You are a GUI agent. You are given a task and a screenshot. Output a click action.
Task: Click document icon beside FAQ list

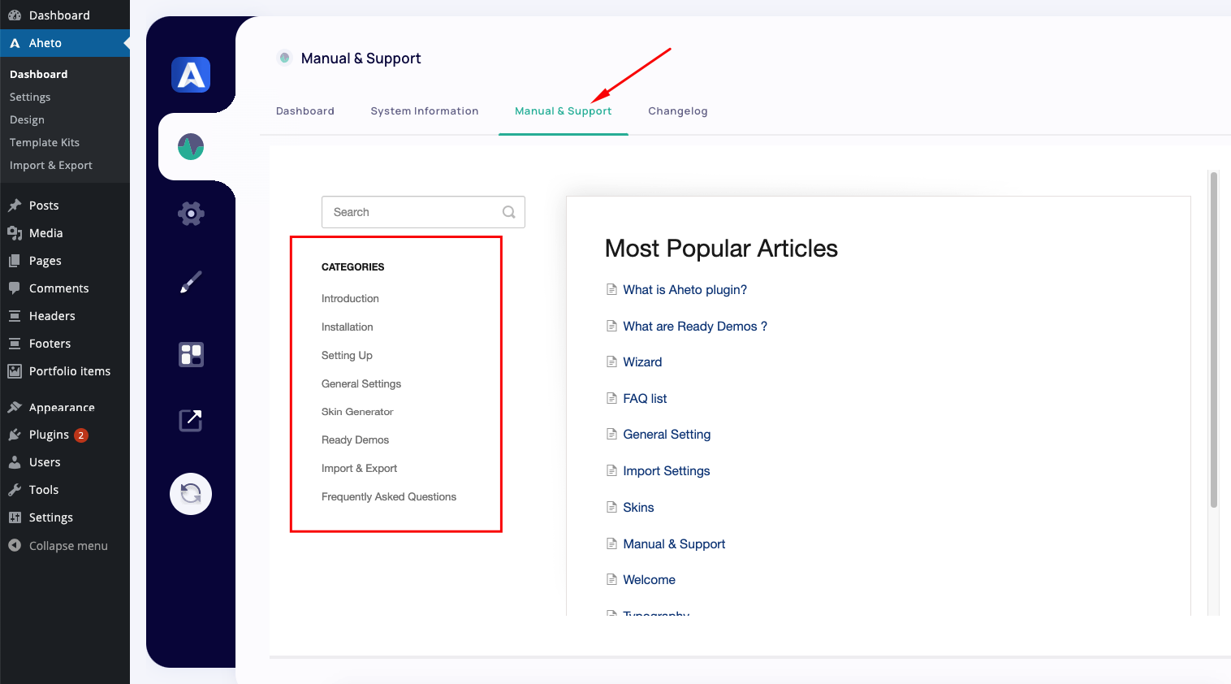coord(611,398)
